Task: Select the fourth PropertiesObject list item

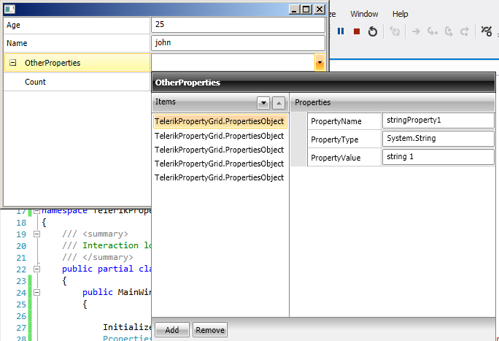Action: coord(220,164)
